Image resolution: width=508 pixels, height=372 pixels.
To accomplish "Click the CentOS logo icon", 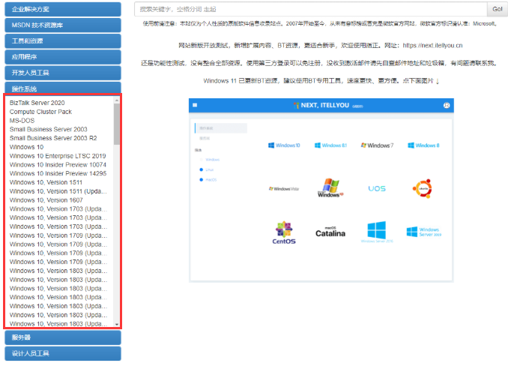I will [x=284, y=232].
